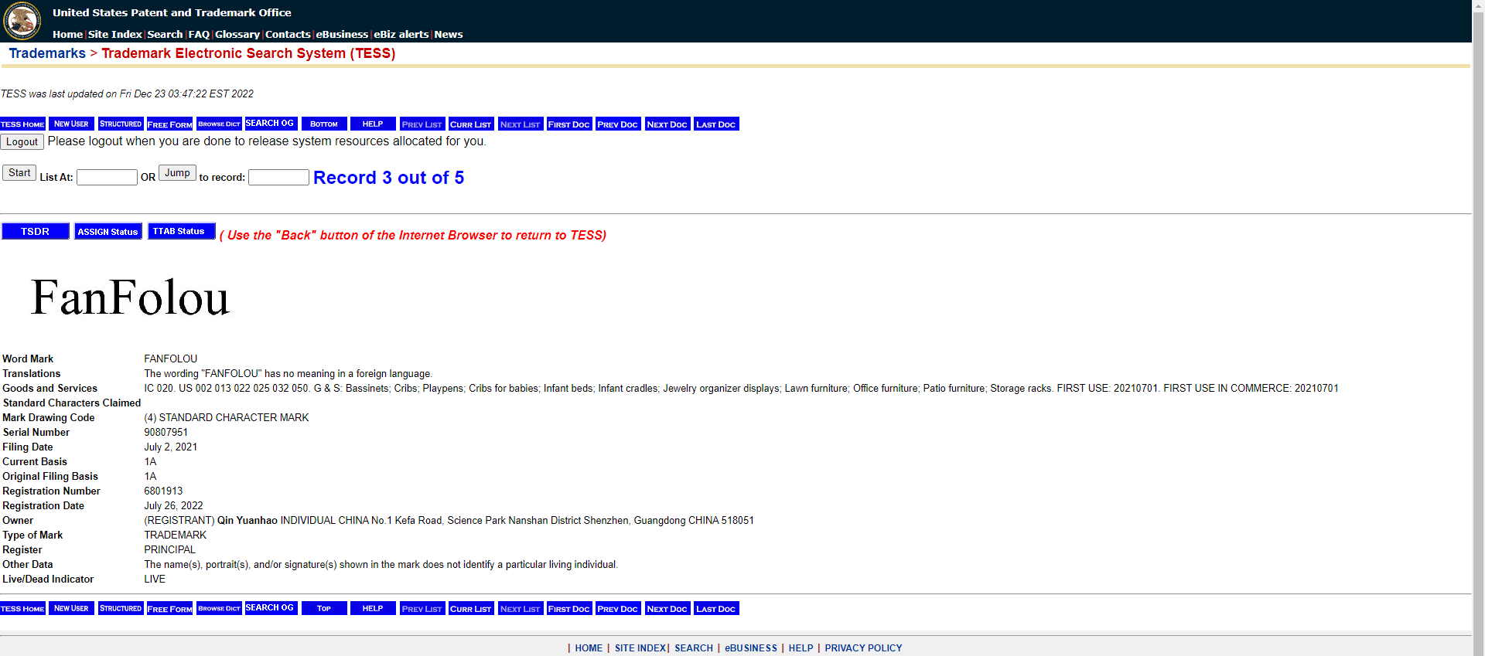The image size is (1485, 656).
Task: Click the USPTO seal logo
Action: coord(22,21)
